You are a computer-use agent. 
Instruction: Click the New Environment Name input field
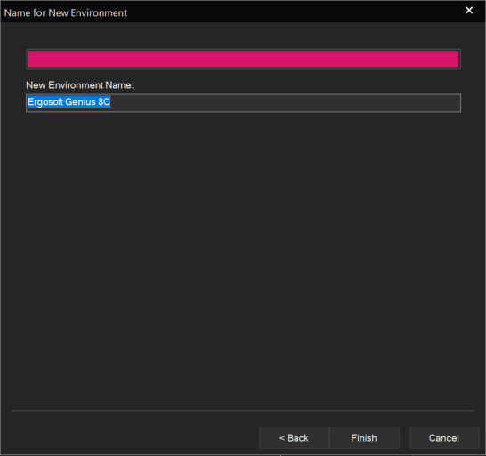[243, 103]
